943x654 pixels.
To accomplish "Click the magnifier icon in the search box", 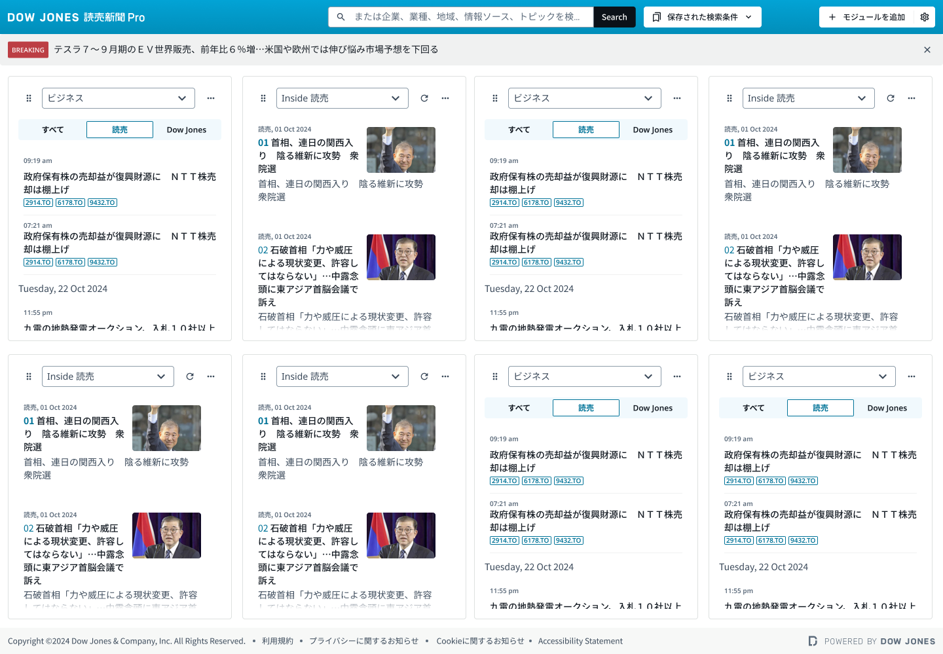I will [x=341, y=17].
